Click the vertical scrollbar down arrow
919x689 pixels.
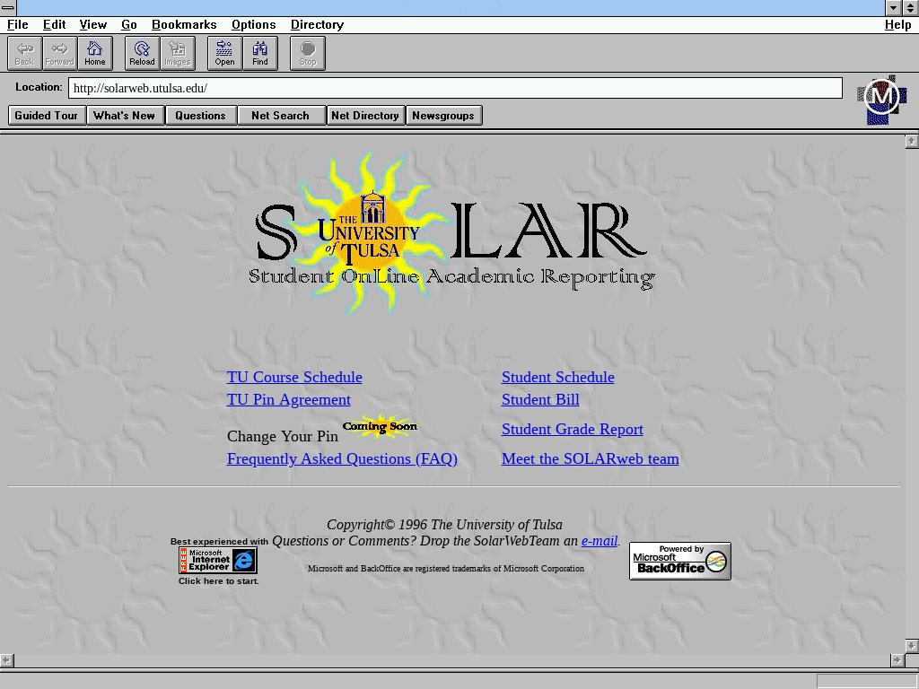(x=912, y=646)
